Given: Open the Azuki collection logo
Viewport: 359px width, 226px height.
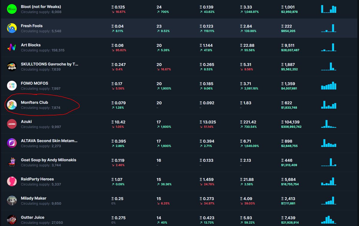Looking at the screenshot, I should (12, 124).
